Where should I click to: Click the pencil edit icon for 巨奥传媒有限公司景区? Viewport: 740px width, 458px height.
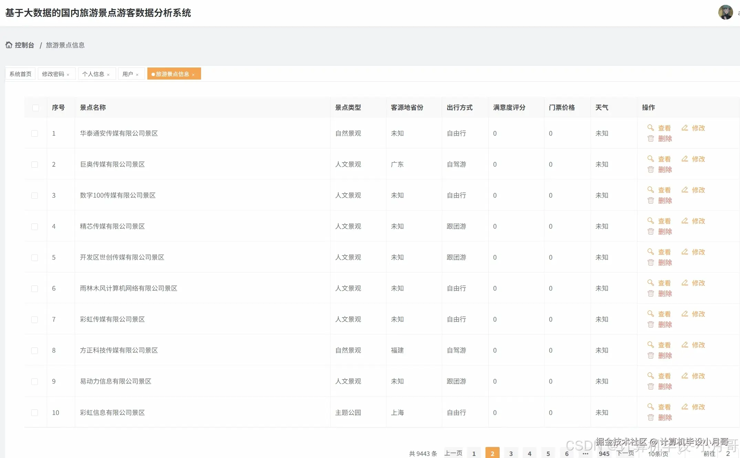coord(685,159)
